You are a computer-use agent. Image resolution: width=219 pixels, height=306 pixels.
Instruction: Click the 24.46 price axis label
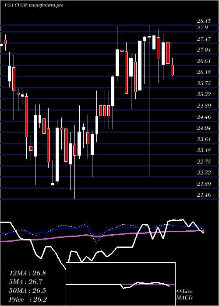[x=204, y=117]
